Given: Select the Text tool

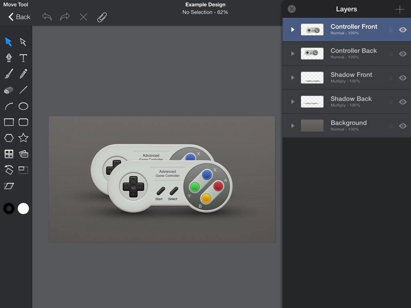Looking at the screenshot, I should pyautogui.click(x=23, y=58).
